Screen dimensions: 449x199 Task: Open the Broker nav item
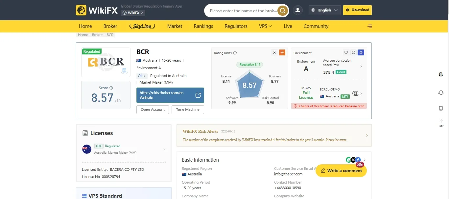[110, 26]
